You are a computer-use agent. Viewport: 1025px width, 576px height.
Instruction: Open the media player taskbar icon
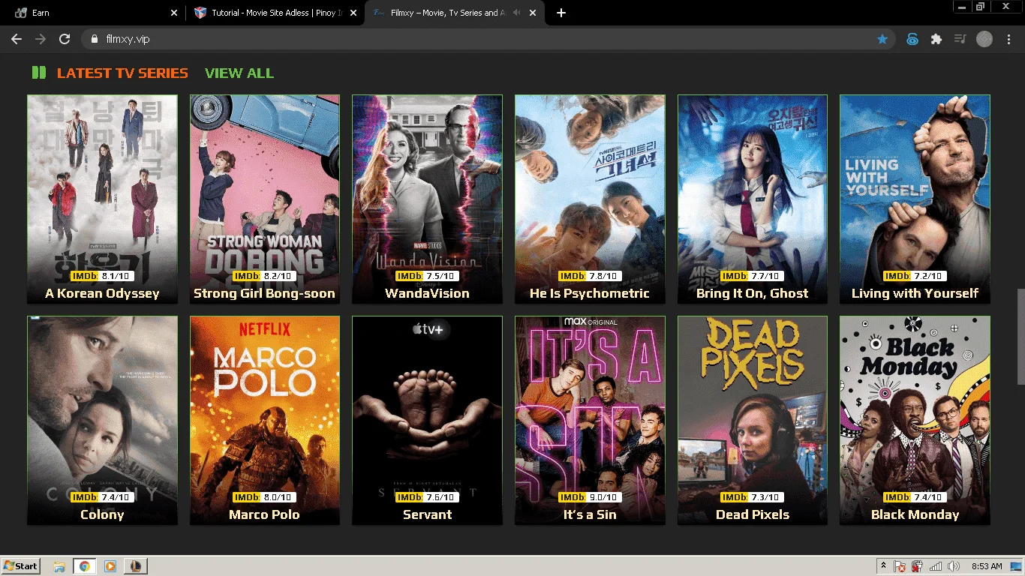point(110,566)
